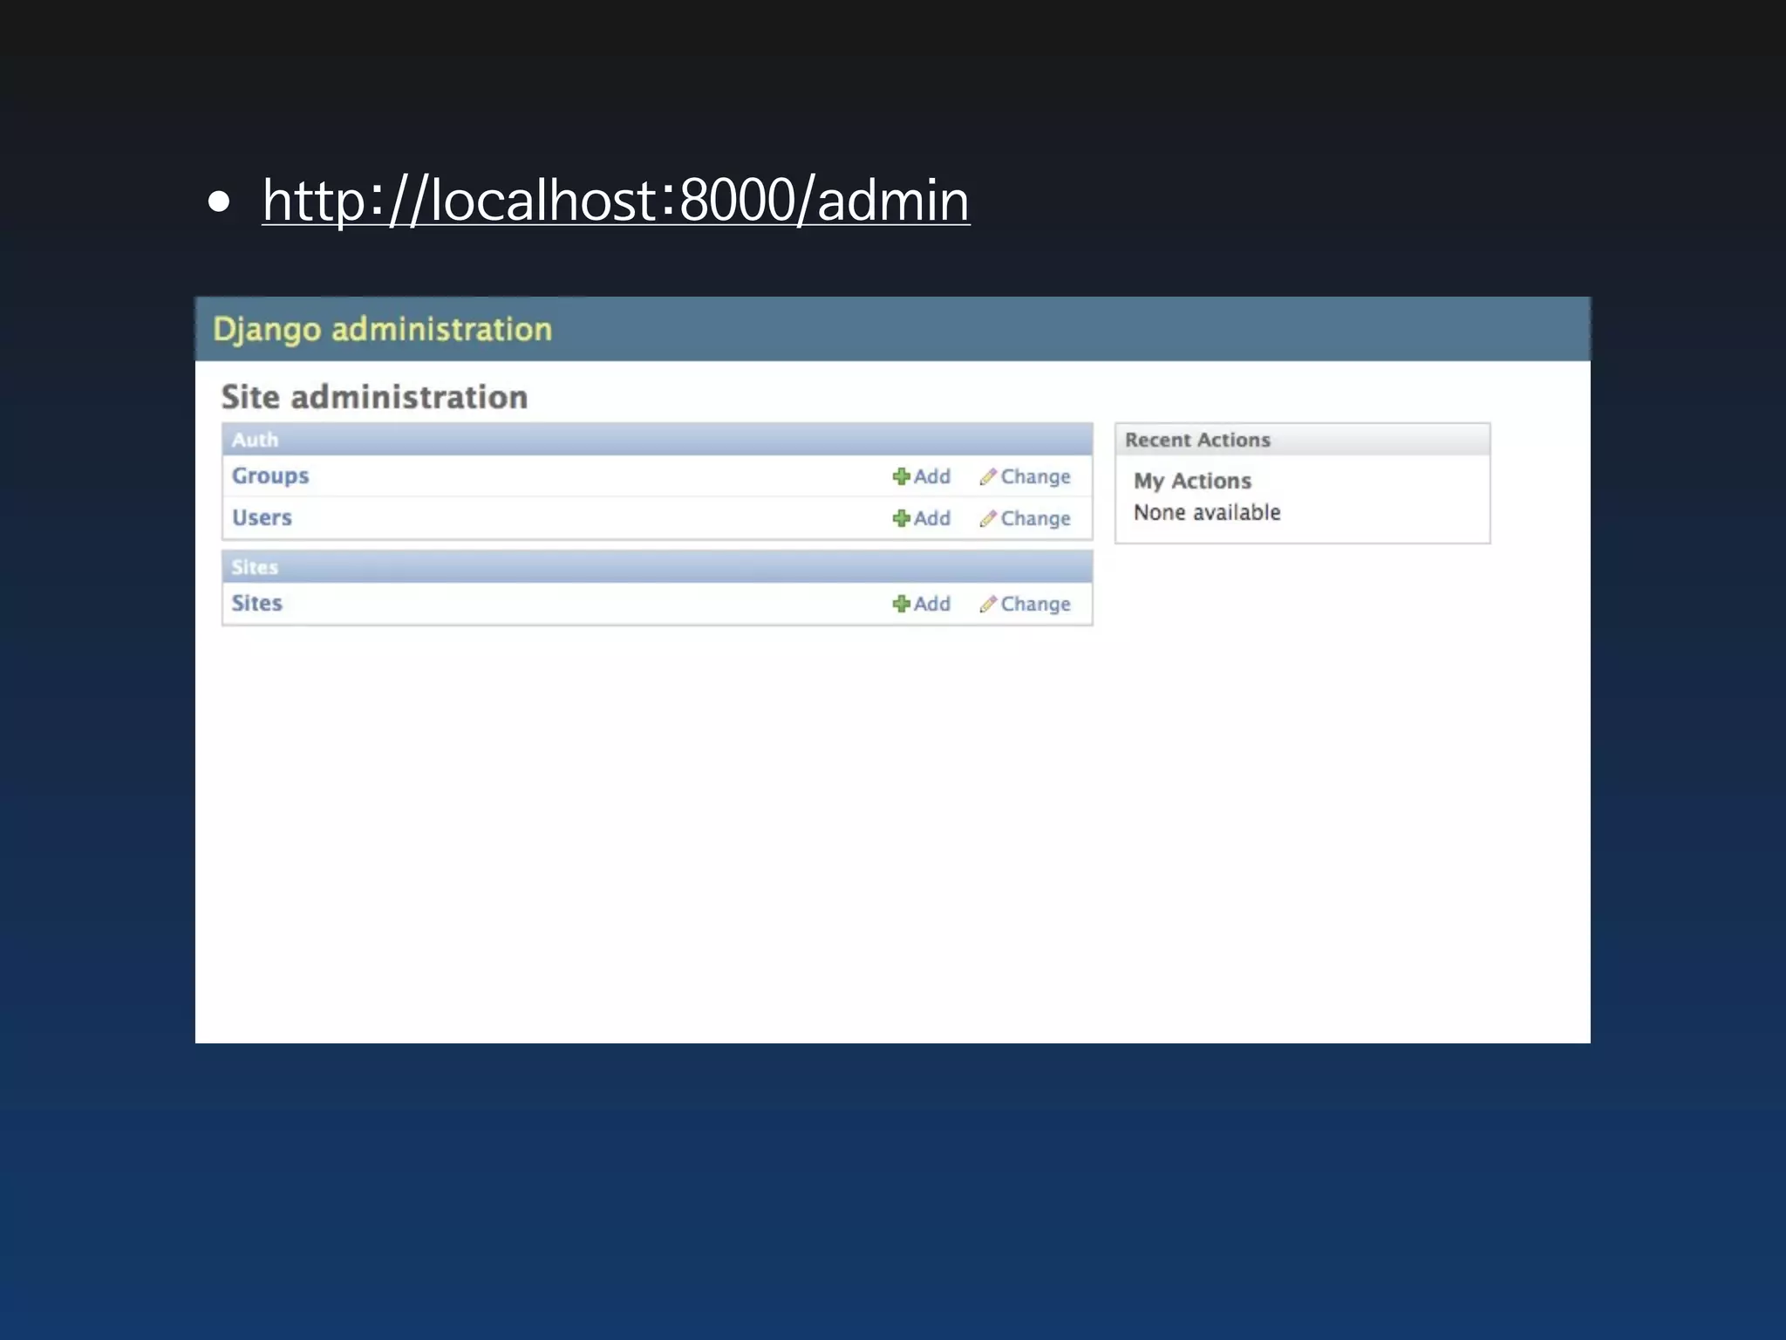Click the Change text link for Groups
Screen dimensions: 1786x1340
pos(1035,476)
